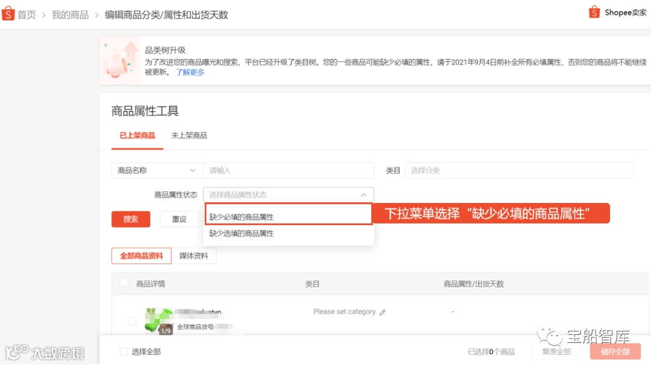Click the 商品属性/出货天数 column header
This screenshot has width=651, height=365.
474,284
